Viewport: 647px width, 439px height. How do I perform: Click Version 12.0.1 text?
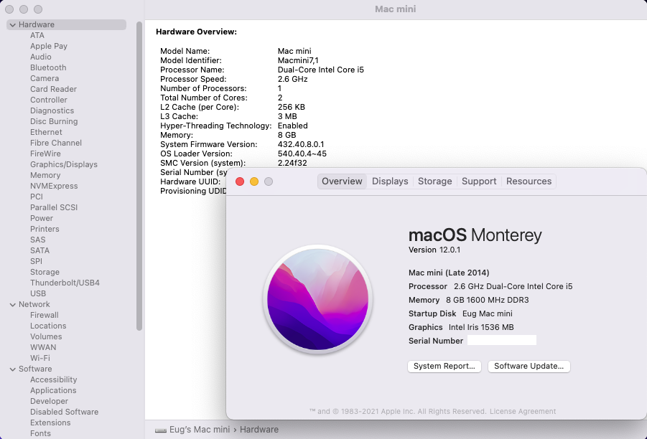434,250
